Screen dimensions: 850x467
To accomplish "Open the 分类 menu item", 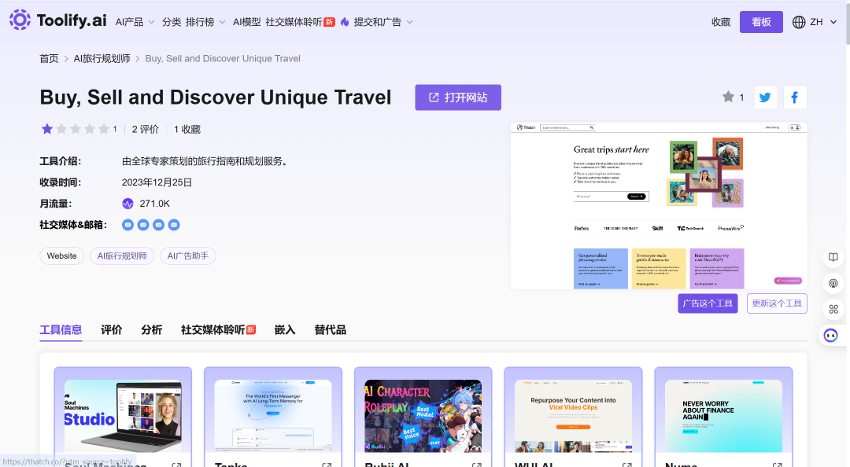I will (x=172, y=22).
